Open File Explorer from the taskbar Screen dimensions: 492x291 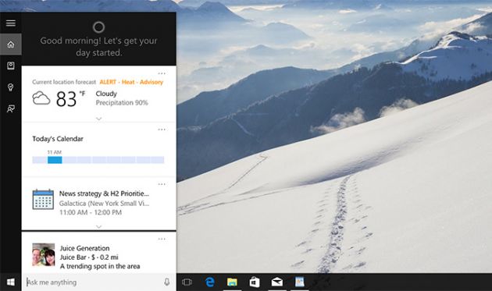click(232, 282)
